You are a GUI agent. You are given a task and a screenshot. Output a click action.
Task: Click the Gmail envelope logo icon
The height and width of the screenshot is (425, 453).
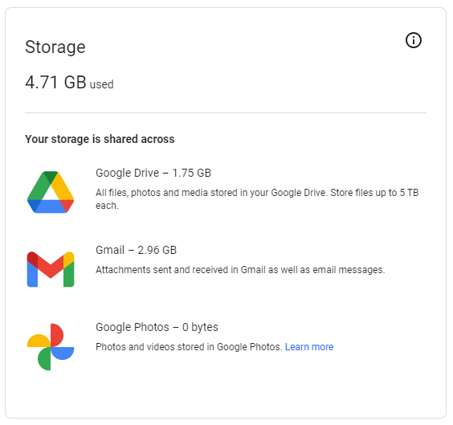click(x=51, y=269)
